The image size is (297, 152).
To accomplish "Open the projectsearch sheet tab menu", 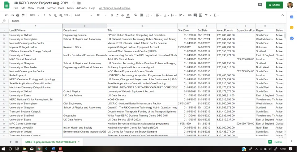I will point(79,142).
